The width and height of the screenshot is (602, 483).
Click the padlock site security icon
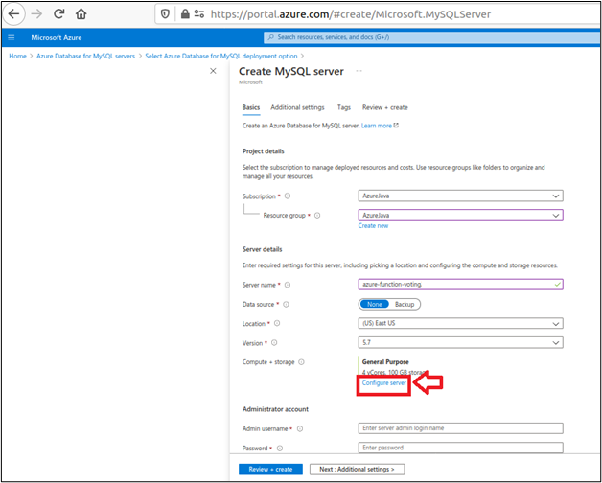tap(185, 14)
